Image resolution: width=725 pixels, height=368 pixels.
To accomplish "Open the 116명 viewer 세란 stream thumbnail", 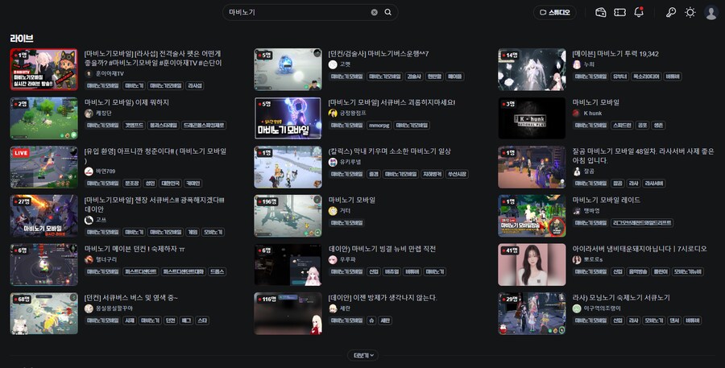I will [288, 313].
